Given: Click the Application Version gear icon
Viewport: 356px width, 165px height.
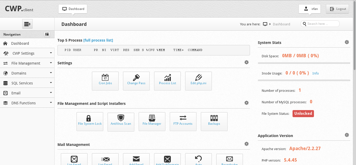Looking at the screenshot, I should [x=347, y=135].
